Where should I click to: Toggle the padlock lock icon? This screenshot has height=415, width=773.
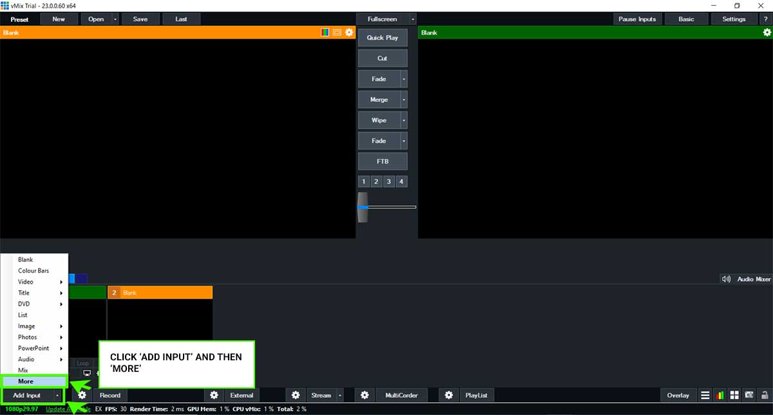click(x=765, y=395)
